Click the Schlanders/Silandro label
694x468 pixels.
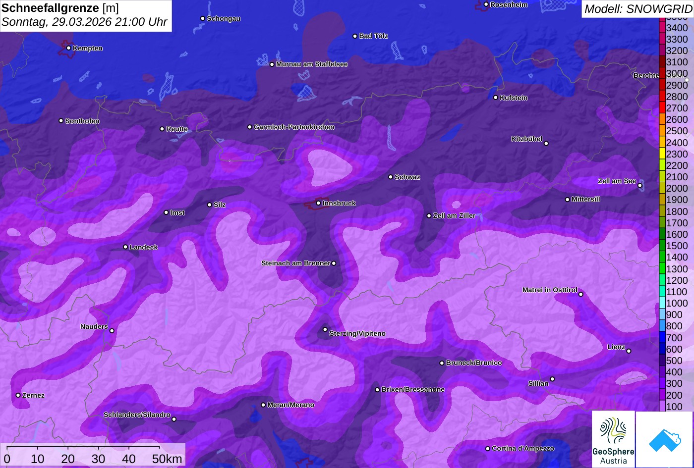point(137,415)
